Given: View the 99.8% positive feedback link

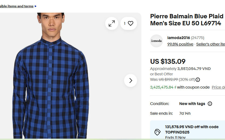Looking at the screenshot, I should pyautogui.click(x=180, y=44).
